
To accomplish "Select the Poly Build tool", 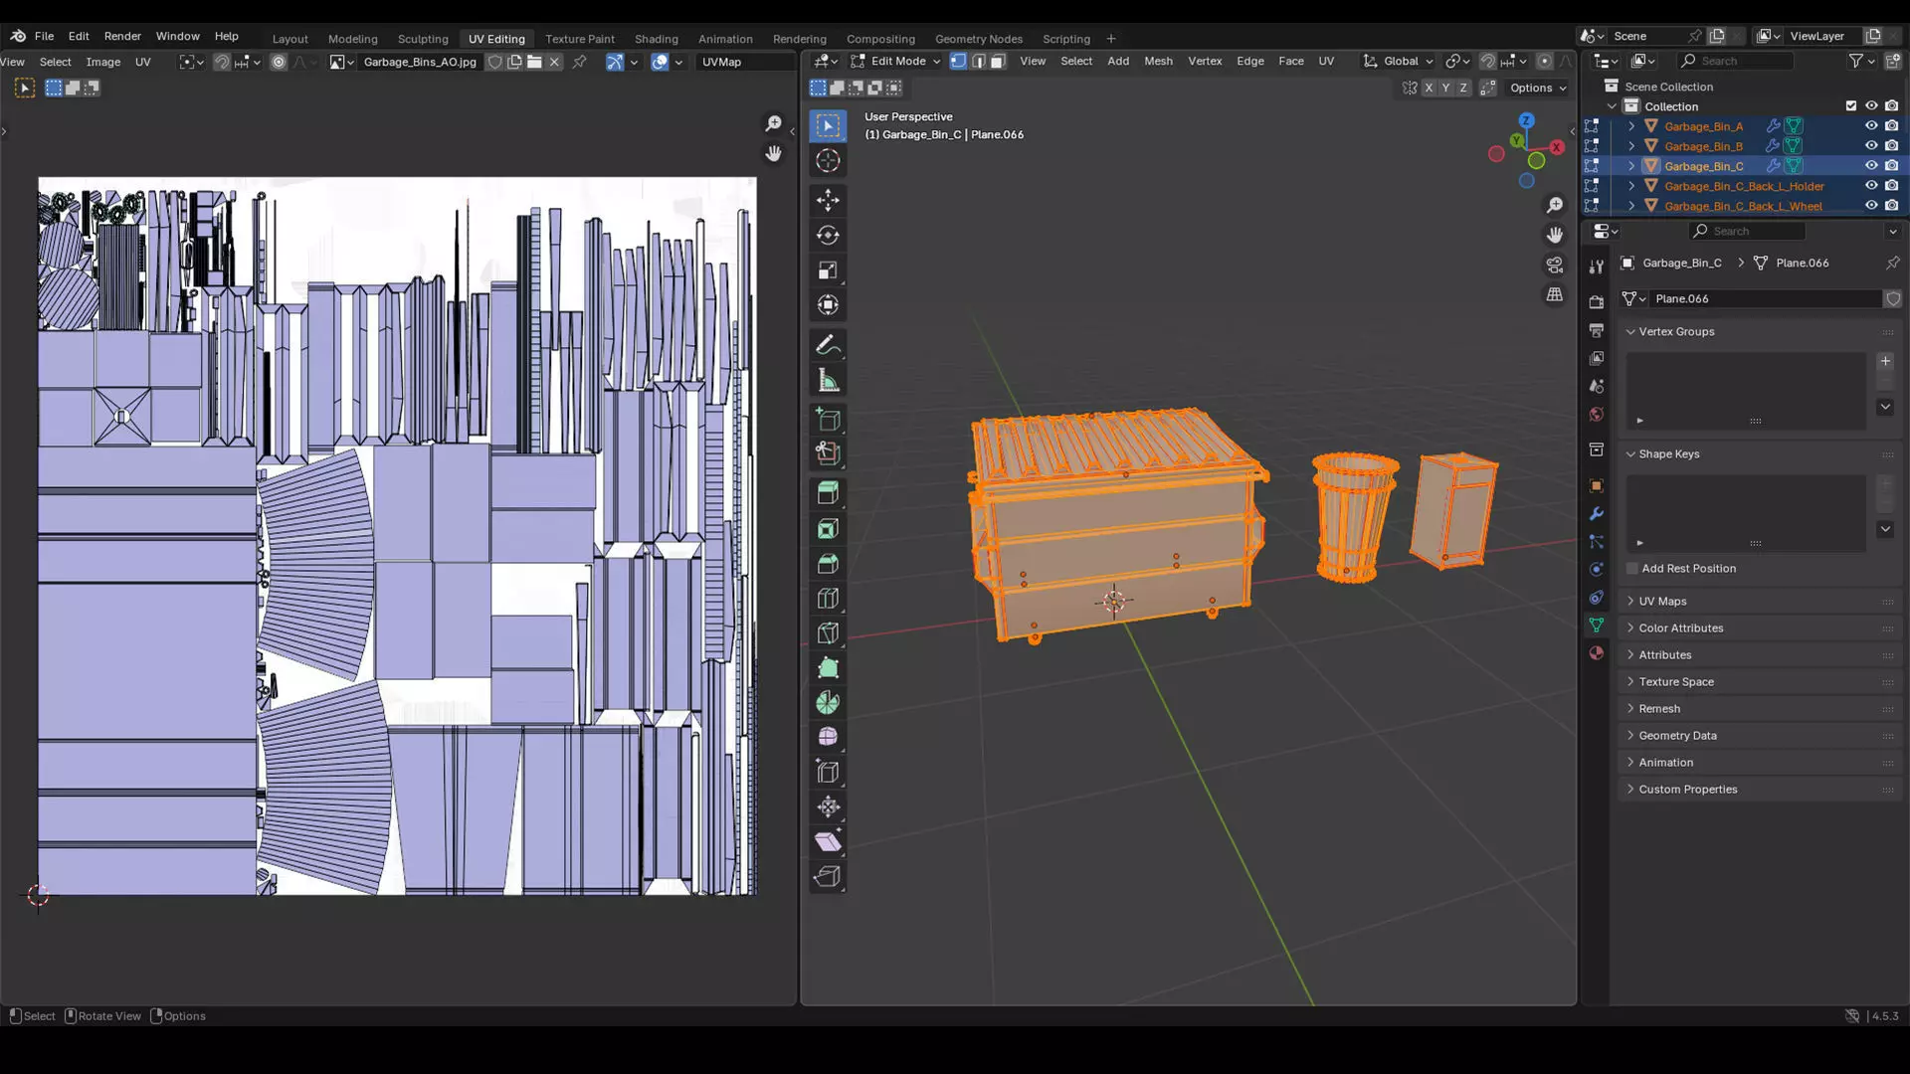I will [x=828, y=668].
